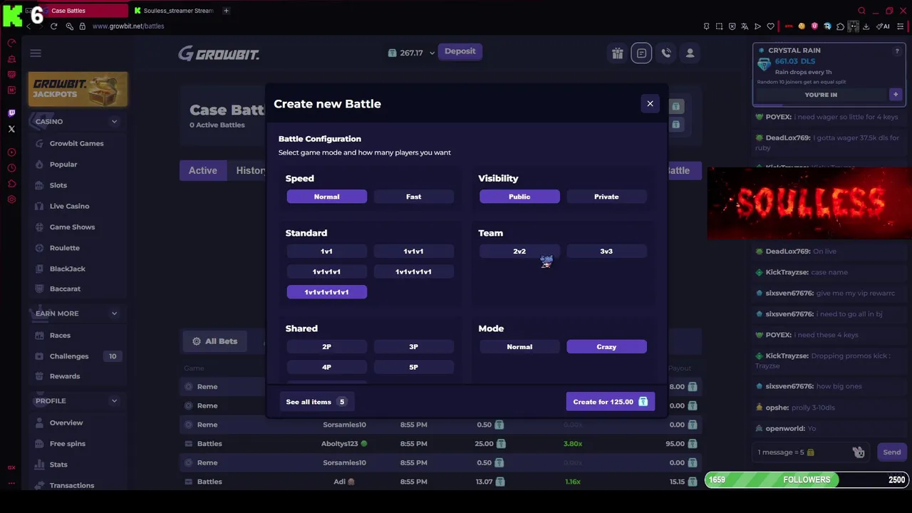The height and width of the screenshot is (513, 912).
Task: Open the gift rewards icon
Action: click(x=618, y=53)
